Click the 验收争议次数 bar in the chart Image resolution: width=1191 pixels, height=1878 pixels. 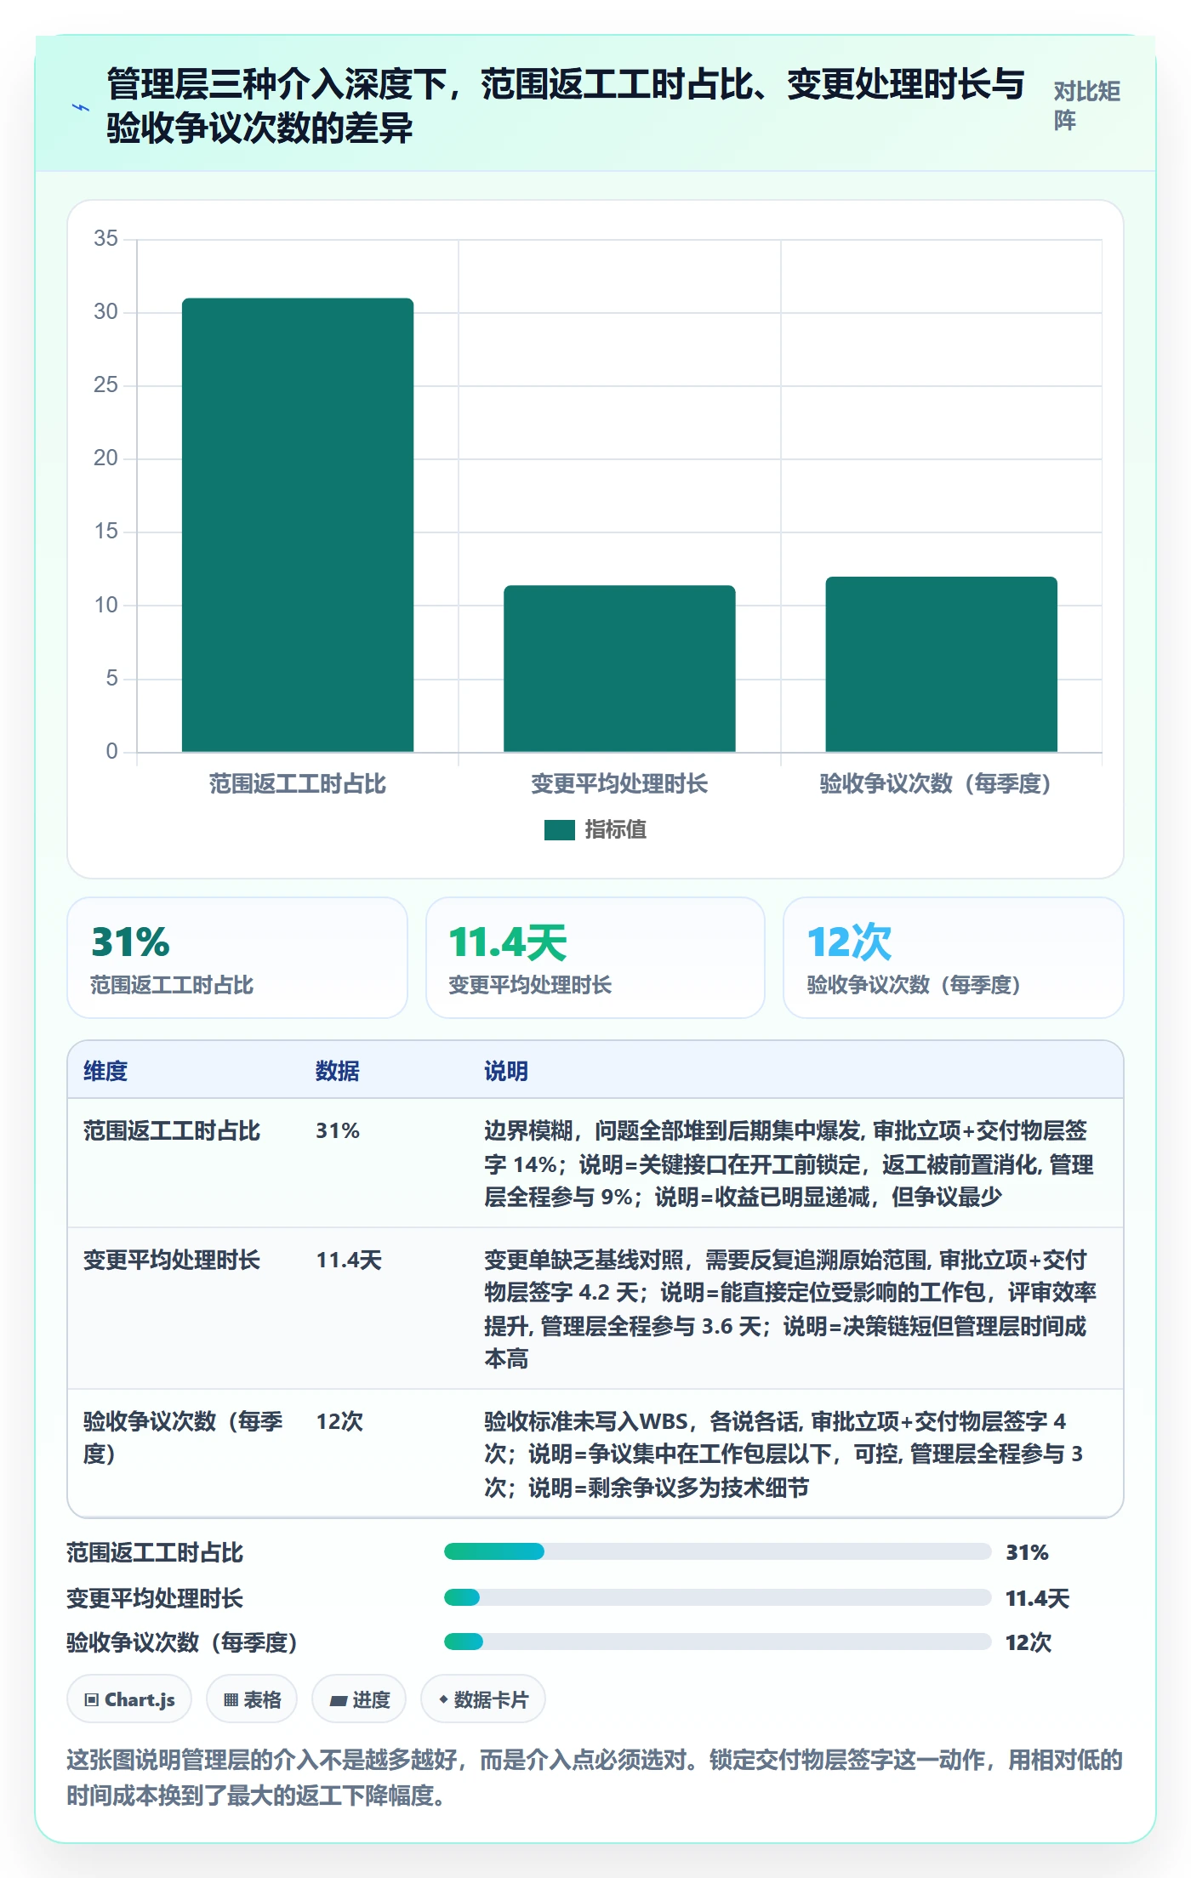click(x=941, y=664)
